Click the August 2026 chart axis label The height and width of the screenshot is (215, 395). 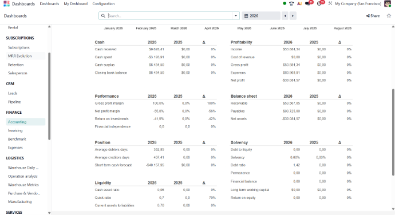tap(342, 28)
